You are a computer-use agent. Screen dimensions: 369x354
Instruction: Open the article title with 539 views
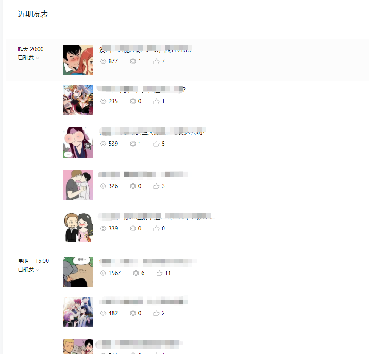152,131
